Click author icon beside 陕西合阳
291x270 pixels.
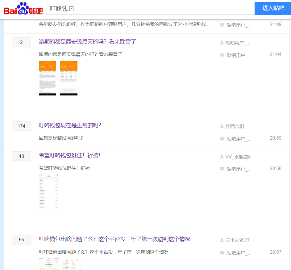click(x=222, y=126)
